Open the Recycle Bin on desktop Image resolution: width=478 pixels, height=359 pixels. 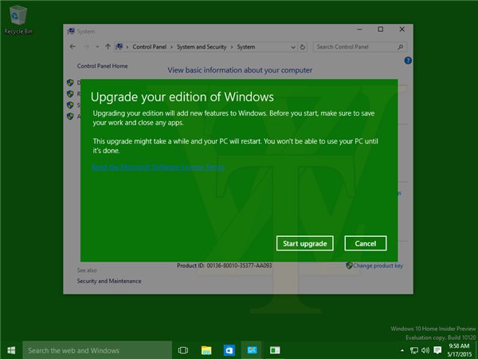tap(18, 19)
